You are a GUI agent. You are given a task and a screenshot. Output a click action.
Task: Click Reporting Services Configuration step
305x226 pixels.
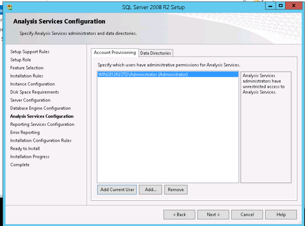coord(42,124)
